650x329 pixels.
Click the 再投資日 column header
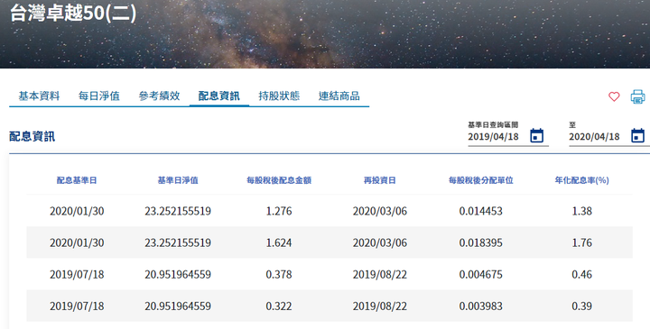(380, 180)
